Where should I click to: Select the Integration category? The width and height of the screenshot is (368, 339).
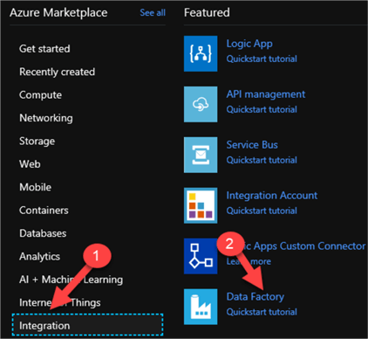[87, 325]
